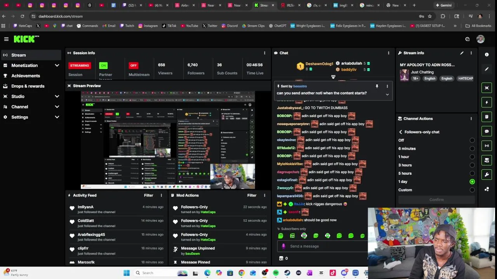497x279 pixels.
Task: Open the ChatGPT bookmark
Action: [x=278, y=26]
